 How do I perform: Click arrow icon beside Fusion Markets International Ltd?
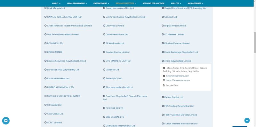(x=163, y=123)
